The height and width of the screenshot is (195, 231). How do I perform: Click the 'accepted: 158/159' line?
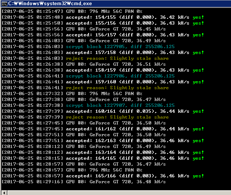103,70
